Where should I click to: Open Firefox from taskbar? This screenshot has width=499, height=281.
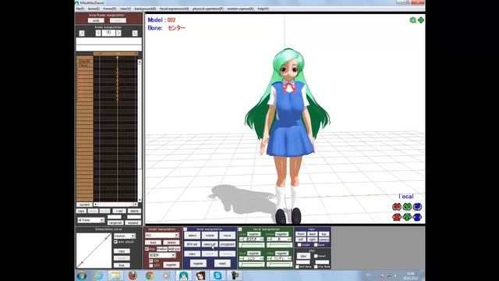133,276
